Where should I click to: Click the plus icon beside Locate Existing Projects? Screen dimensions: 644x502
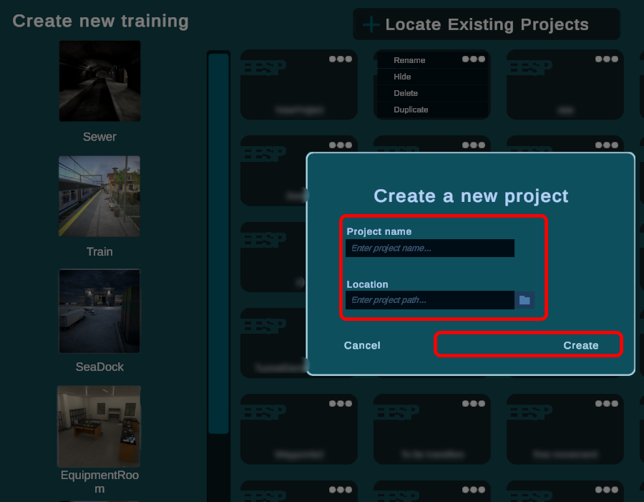coord(371,25)
